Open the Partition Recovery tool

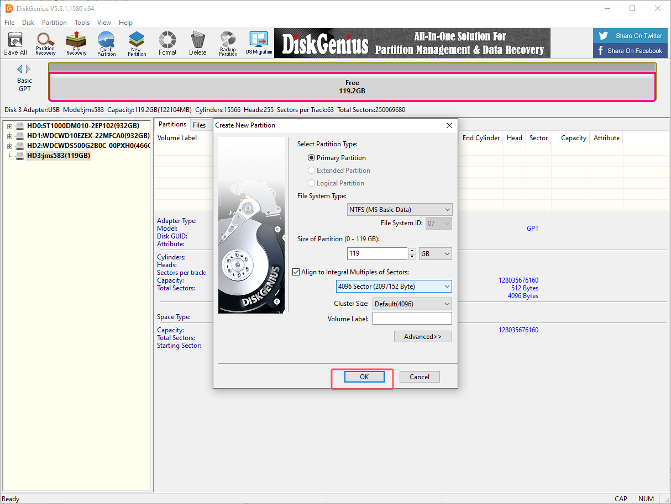click(45, 43)
